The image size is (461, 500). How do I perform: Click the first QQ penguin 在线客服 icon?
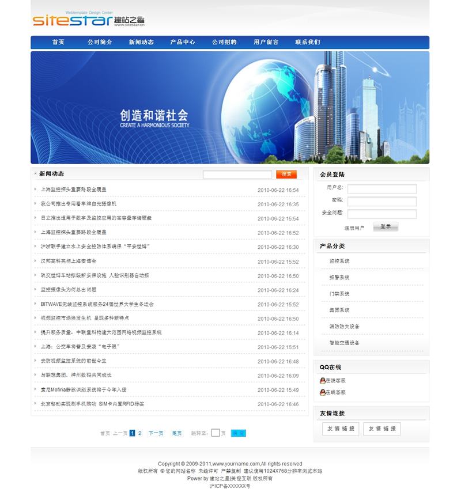coord(322,381)
